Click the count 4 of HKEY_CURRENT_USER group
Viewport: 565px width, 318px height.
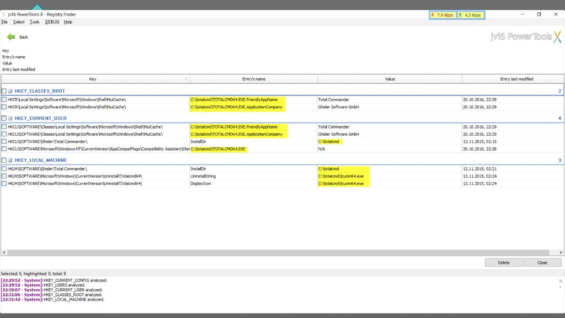tap(559, 118)
